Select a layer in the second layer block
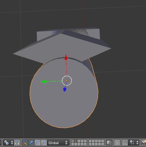This screenshot has width=146, height=147. (x=96, y=143)
